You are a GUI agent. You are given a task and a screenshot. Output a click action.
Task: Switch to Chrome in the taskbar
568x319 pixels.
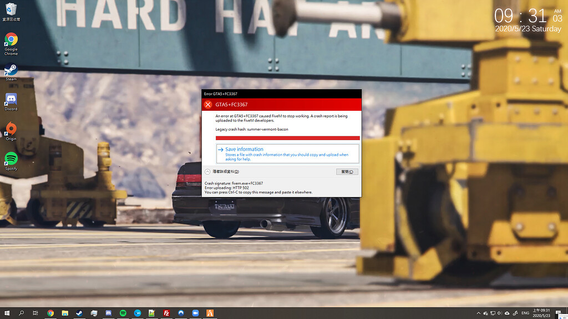coord(50,313)
